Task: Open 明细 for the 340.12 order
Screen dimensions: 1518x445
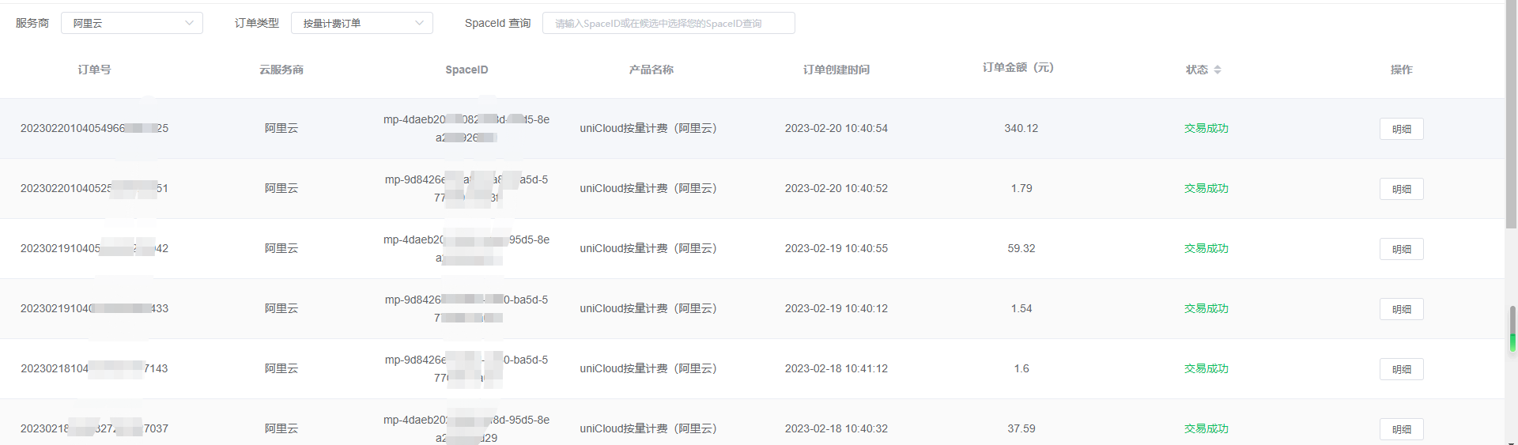Action: point(1401,129)
